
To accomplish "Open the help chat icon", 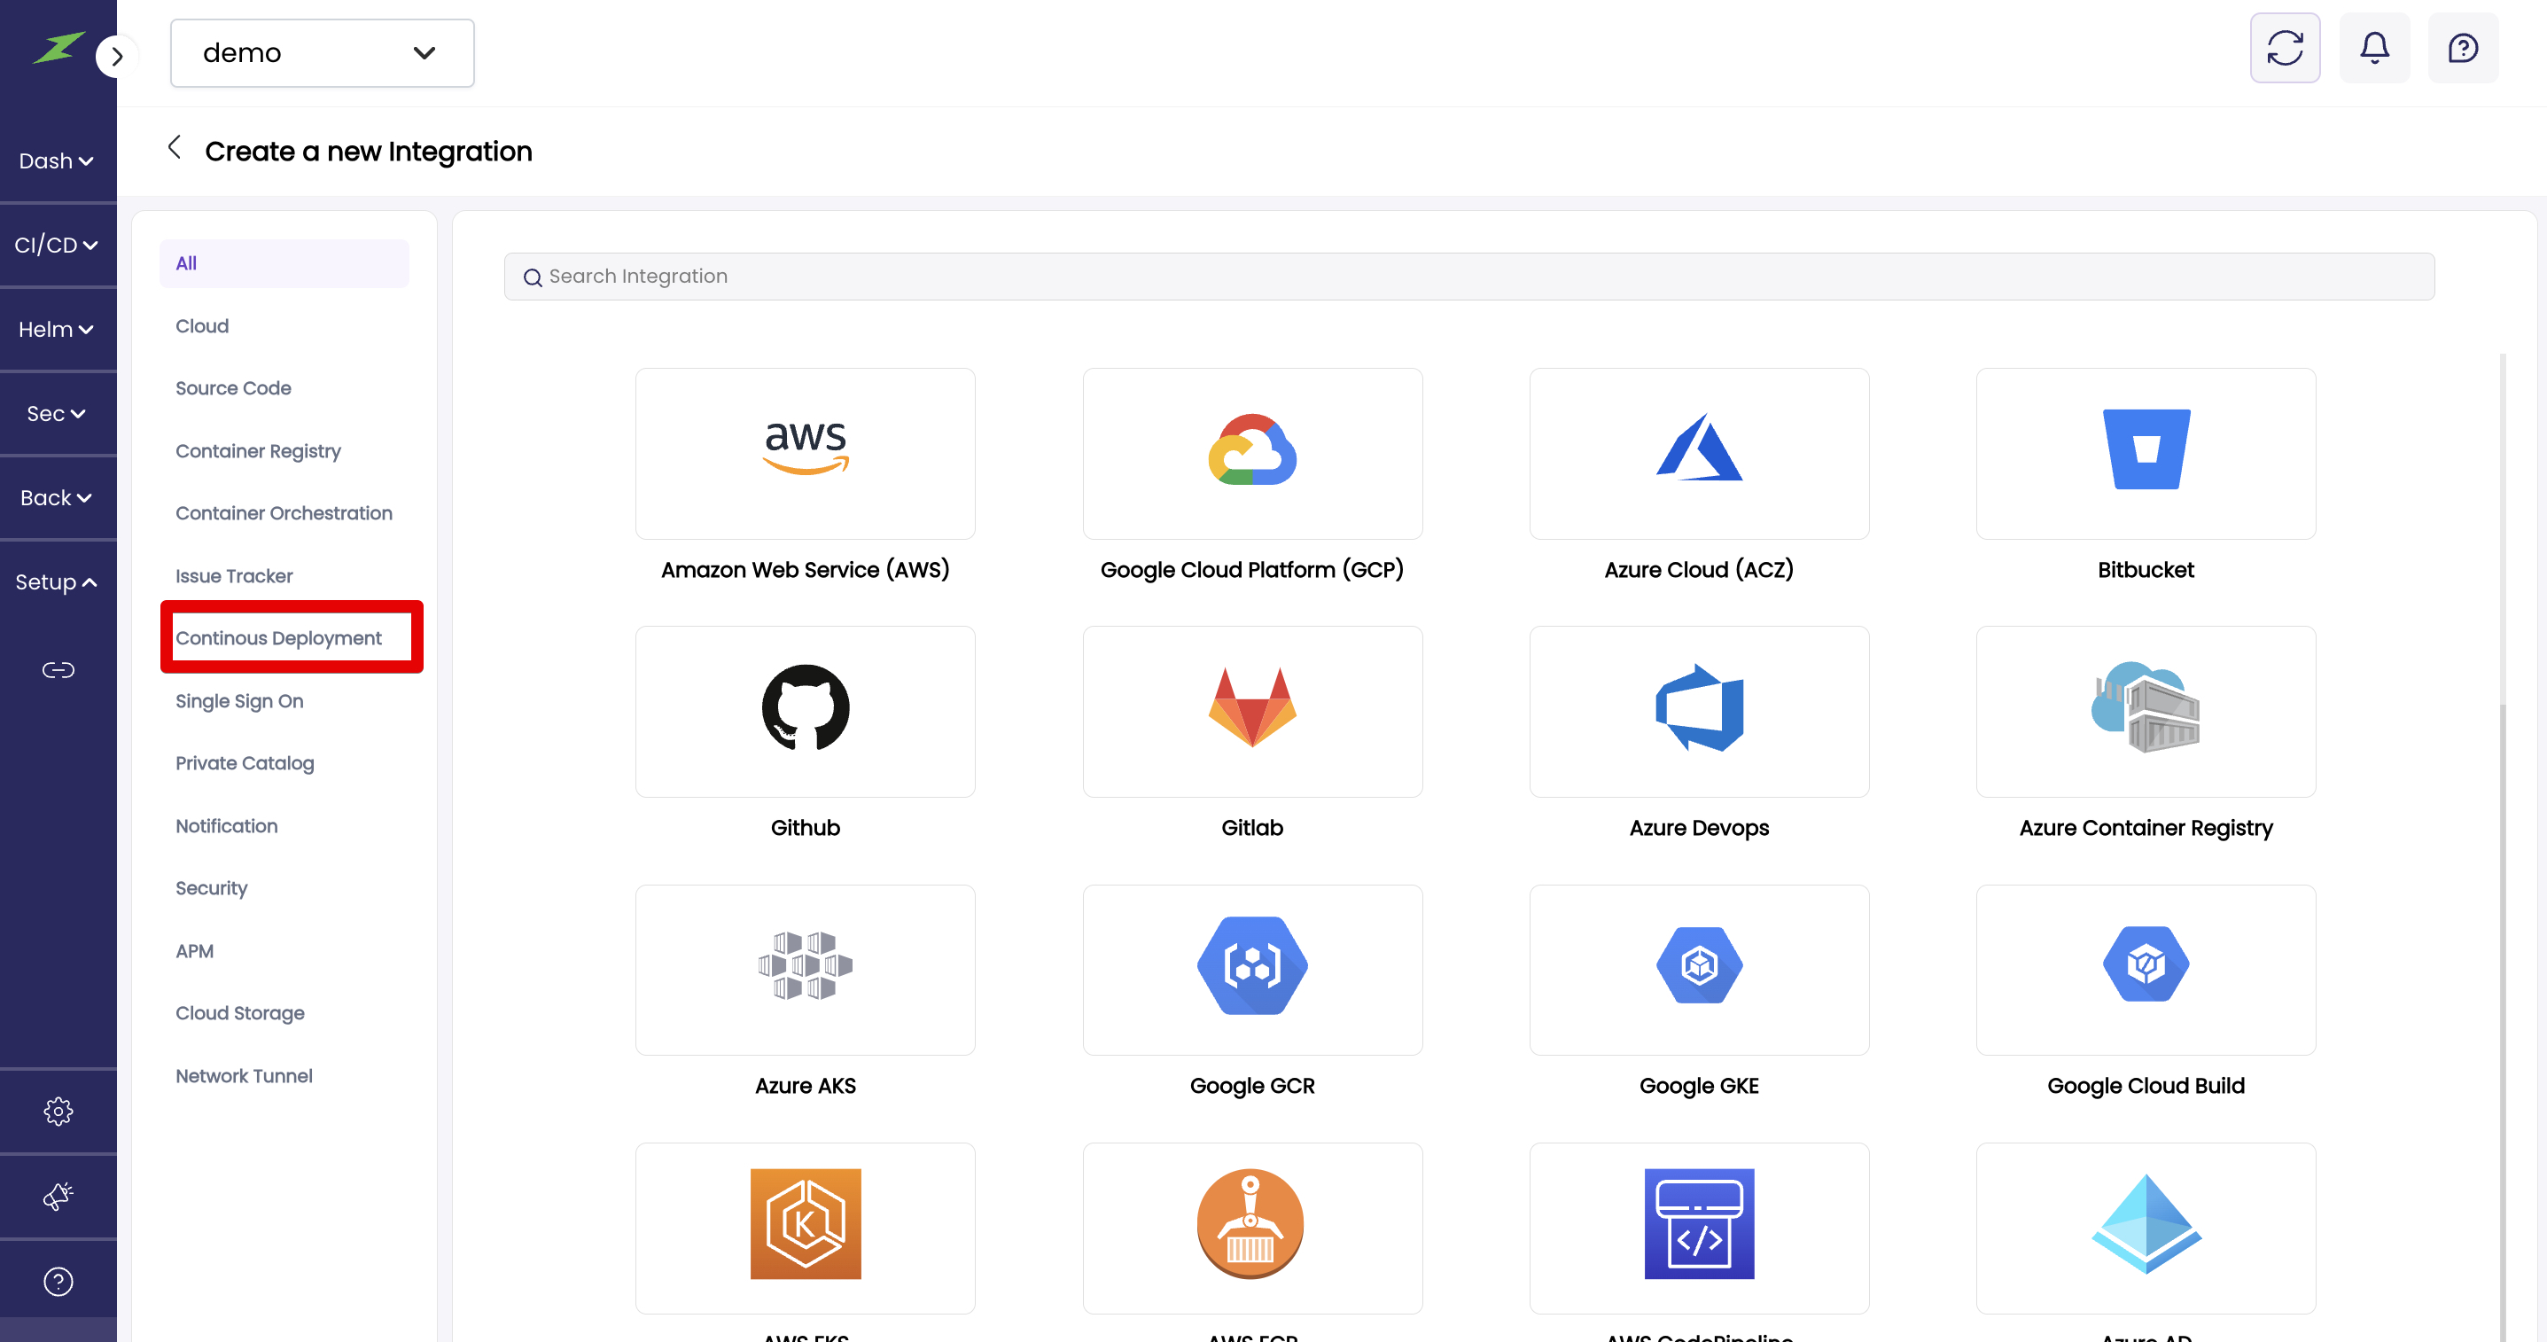I will 2462,48.
